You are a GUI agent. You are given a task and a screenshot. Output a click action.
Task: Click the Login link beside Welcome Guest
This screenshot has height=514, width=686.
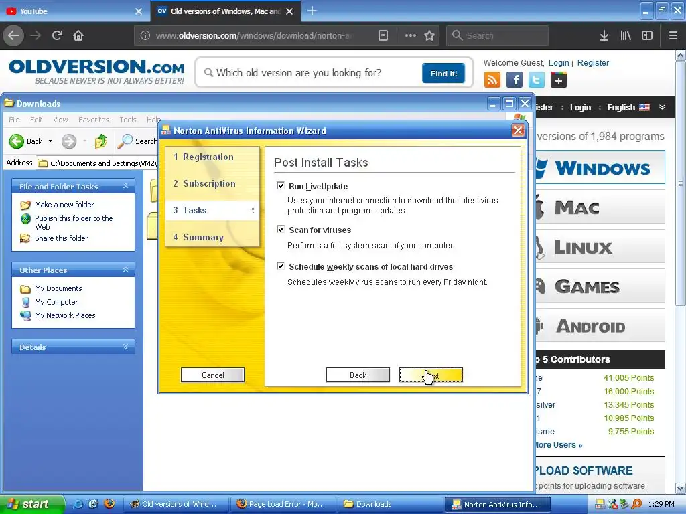point(559,62)
